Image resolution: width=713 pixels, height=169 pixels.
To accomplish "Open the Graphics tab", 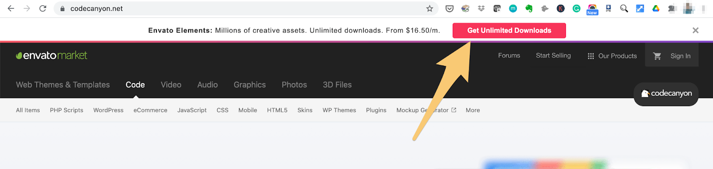I will [250, 85].
